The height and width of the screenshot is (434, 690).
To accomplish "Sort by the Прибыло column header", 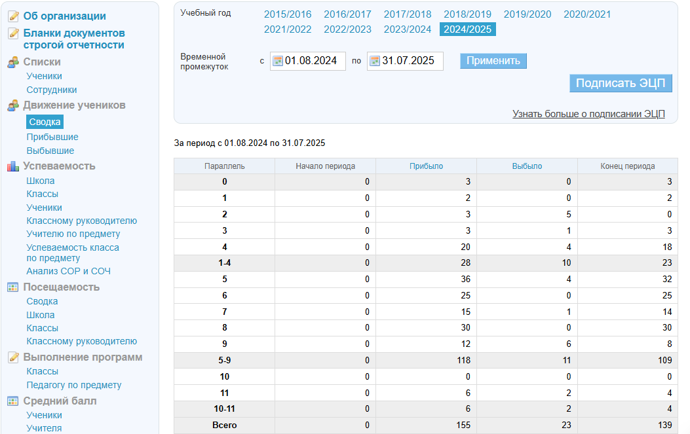I will [426, 166].
